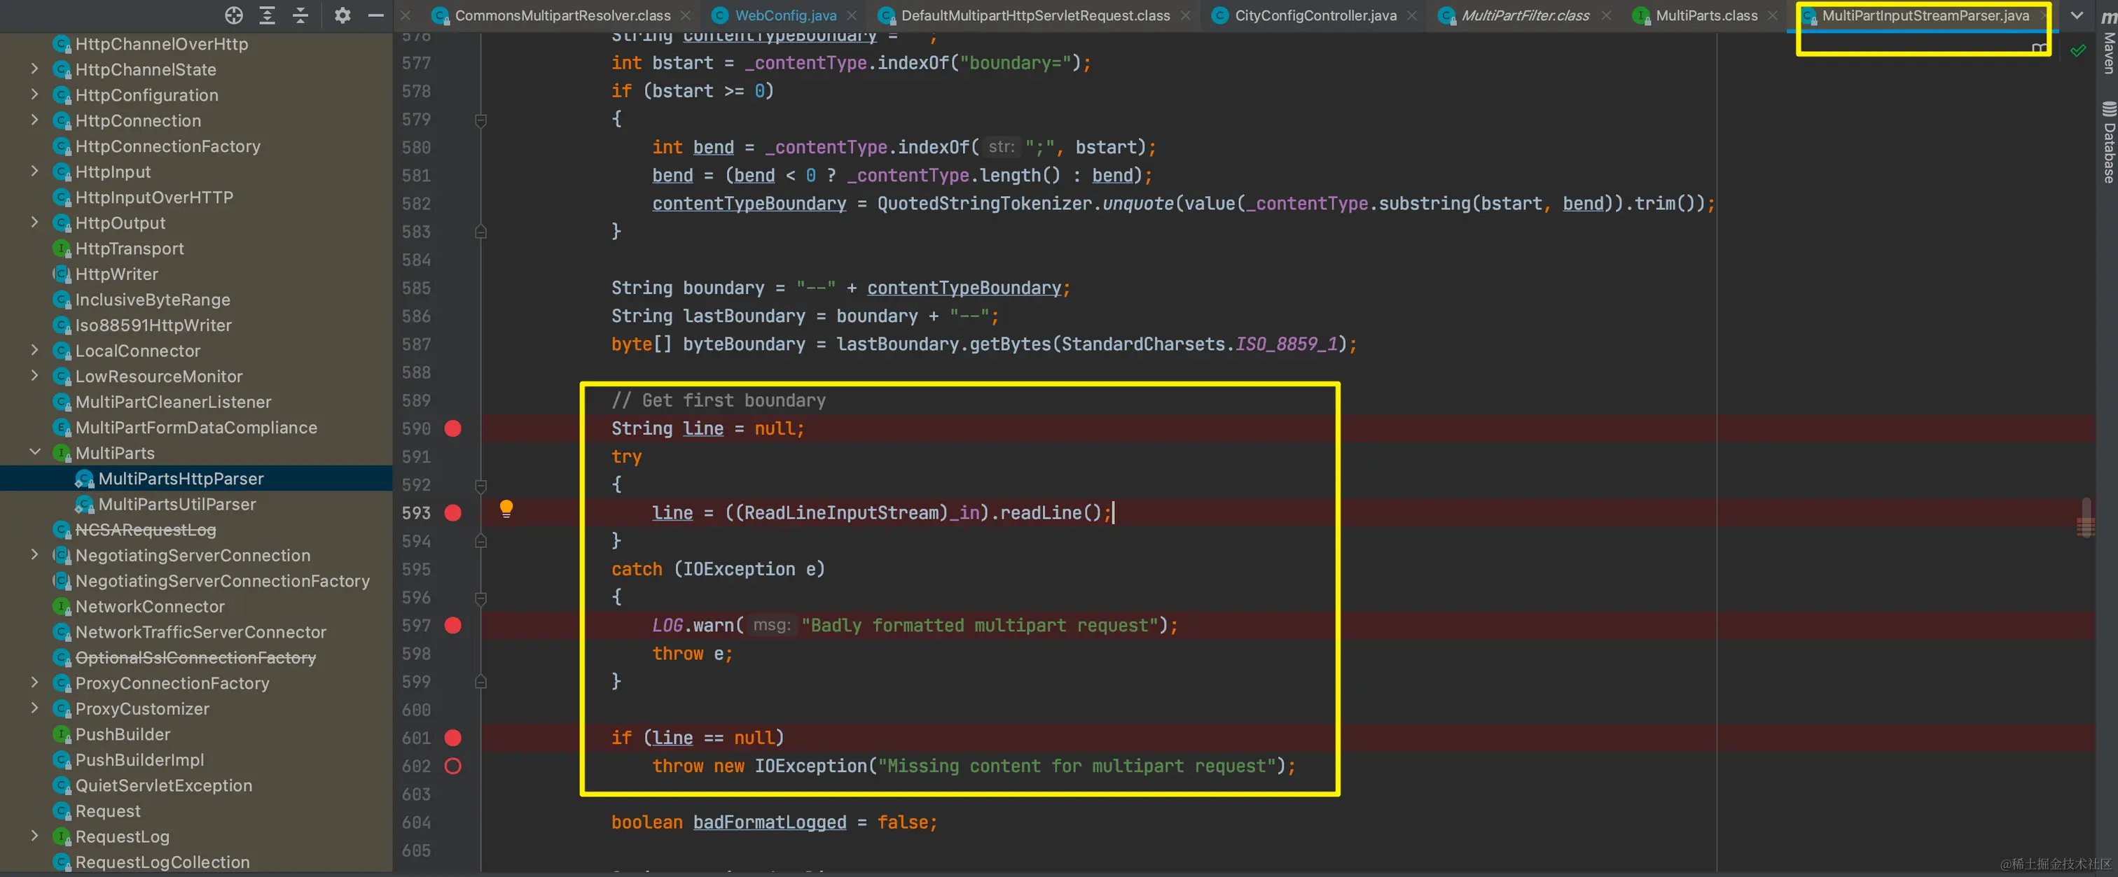Image resolution: width=2118 pixels, height=877 pixels.
Task: Click the Collapse All icon in project toolbar
Action: click(300, 15)
